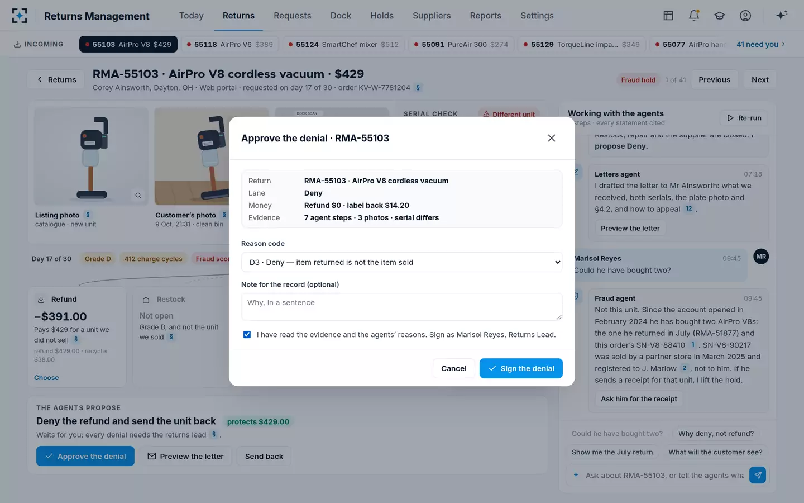
Task: Go to the Next return
Action: (760, 80)
